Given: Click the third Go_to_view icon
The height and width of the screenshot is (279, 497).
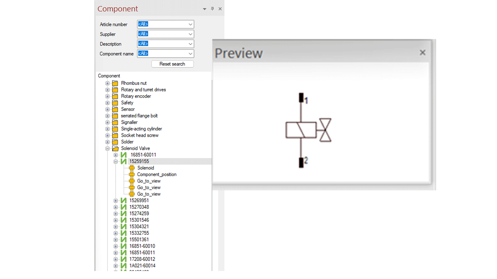Looking at the screenshot, I should point(133,193).
